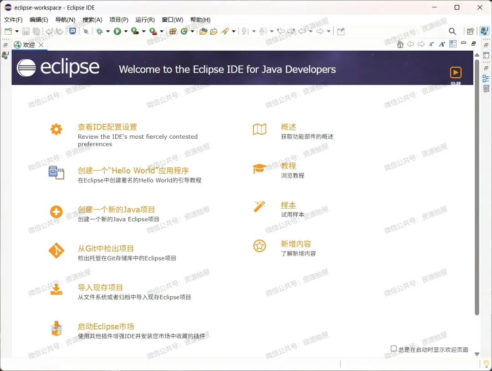The image size is (492, 371).
Task: Click the green Run button
Action: click(x=118, y=31)
